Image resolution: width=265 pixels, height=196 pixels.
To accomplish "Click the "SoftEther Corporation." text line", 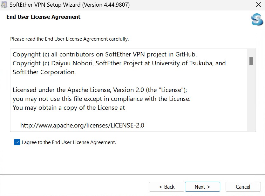I will [x=44, y=72].
